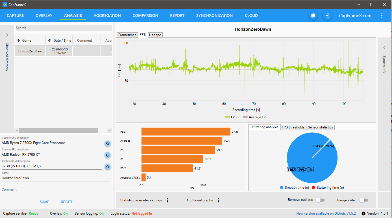Select the HorizonZeroDawn record row

63,51
